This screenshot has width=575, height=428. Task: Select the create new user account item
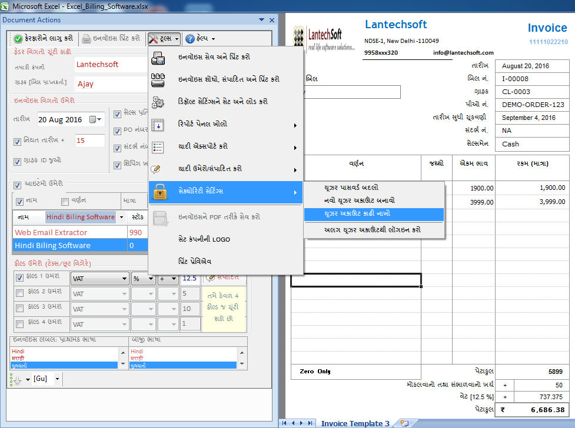click(374, 200)
